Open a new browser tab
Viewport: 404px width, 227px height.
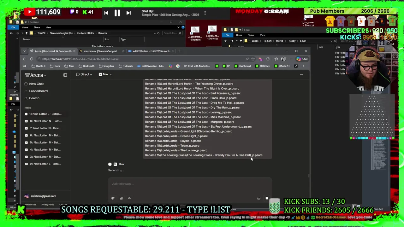coord(180,51)
